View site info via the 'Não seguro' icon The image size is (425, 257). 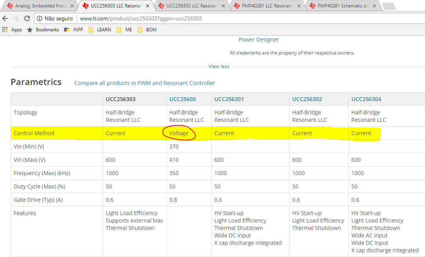click(40, 18)
